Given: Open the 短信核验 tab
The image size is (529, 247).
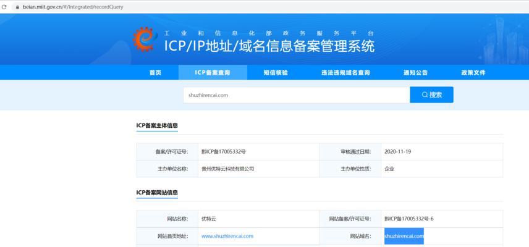Looking at the screenshot, I should click(x=276, y=72).
